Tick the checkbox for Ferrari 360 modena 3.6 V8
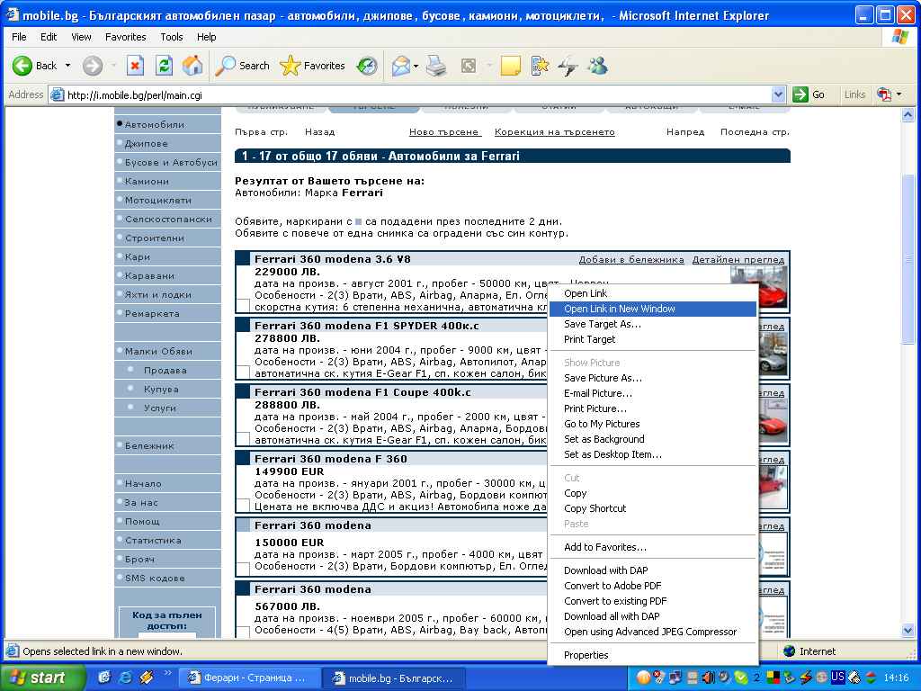The width and height of the screenshot is (921, 691). (x=243, y=305)
